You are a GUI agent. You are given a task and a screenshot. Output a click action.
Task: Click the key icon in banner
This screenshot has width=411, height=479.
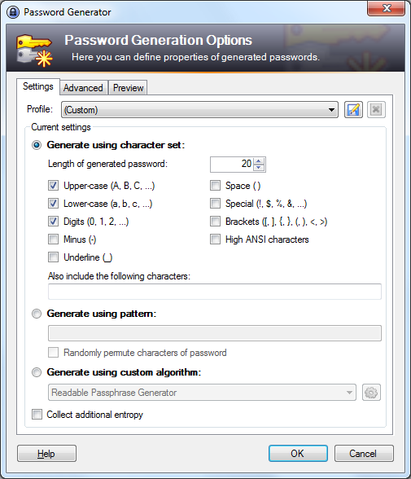coord(34,51)
